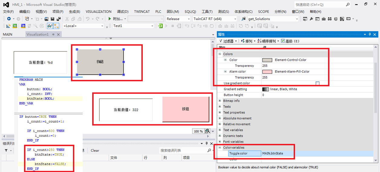The height and width of the screenshot is (172, 380).
Task: Click the Gradient setting linear swatch
Action: pos(265,89)
